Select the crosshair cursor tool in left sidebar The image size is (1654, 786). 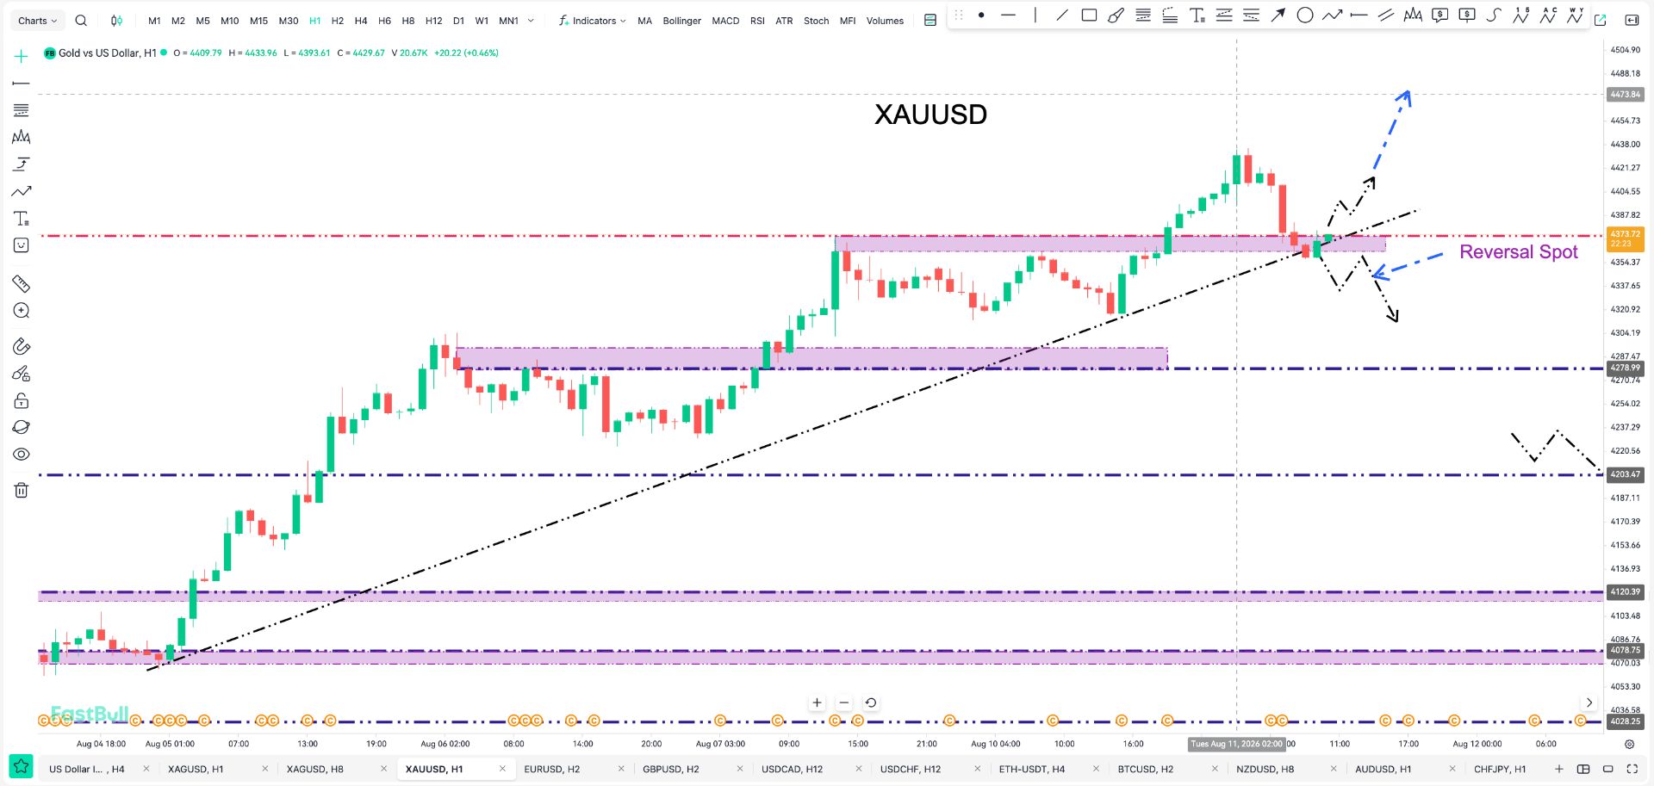(22, 57)
